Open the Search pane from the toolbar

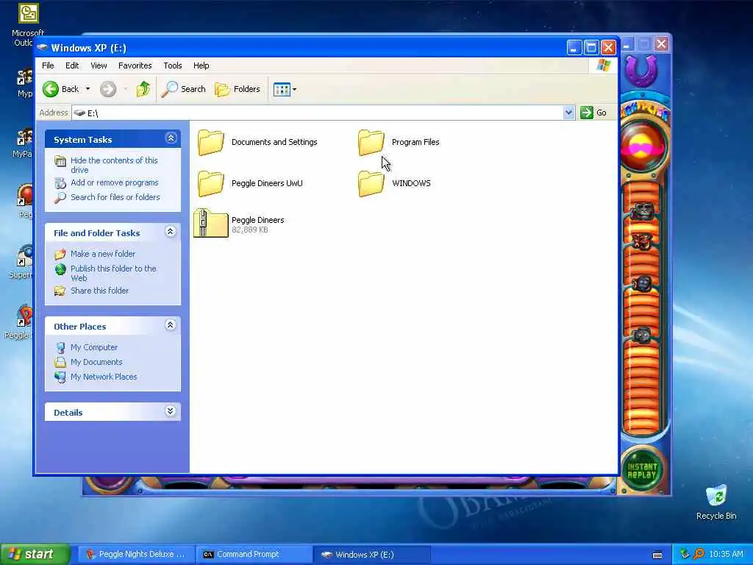(x=183, y=89)
